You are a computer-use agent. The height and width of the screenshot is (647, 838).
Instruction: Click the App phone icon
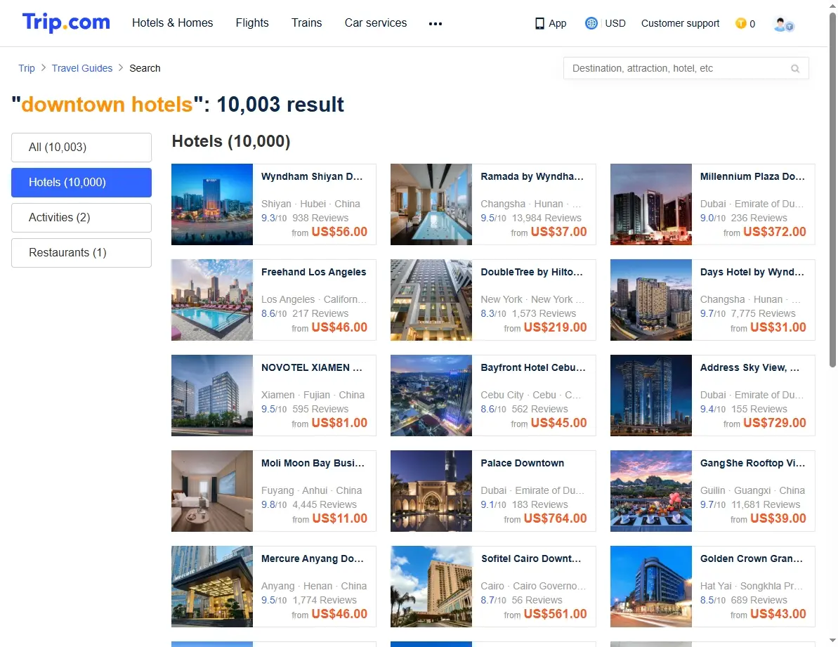(x=539, y=23)
